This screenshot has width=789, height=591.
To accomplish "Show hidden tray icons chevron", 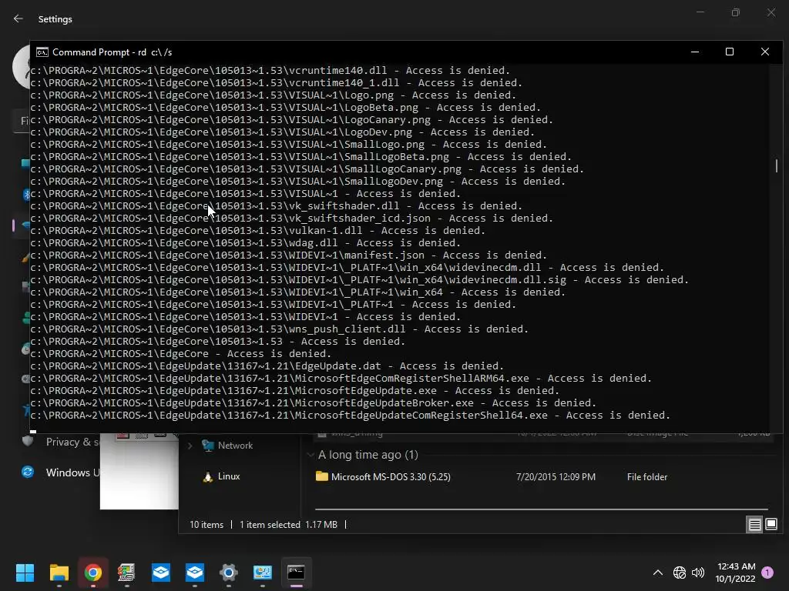I will tap(658, 573).
